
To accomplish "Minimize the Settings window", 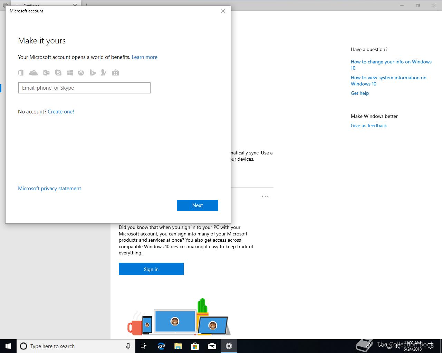I will pos(402,6).
